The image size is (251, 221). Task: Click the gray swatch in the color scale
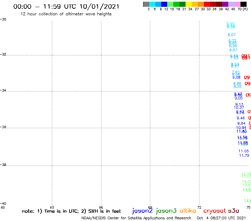coord(146,4)
